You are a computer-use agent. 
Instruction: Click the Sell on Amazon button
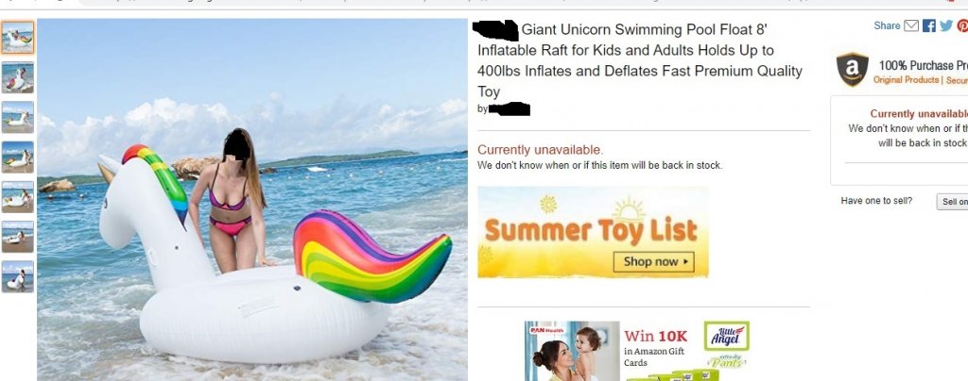953,202
